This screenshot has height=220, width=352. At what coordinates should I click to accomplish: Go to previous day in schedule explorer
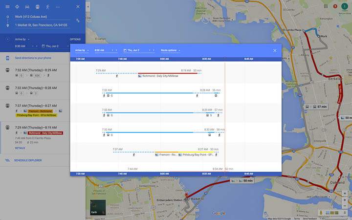click(x=150, y=50)
